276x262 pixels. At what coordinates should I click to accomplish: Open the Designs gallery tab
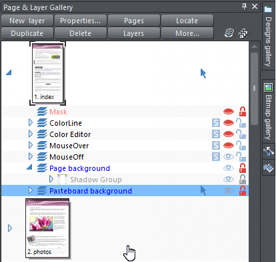click(269, 37)
